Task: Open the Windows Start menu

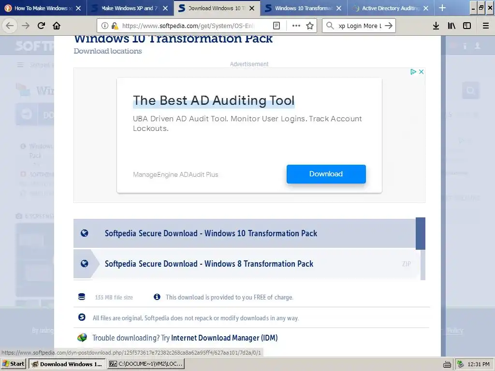Action: pos(13,364)
